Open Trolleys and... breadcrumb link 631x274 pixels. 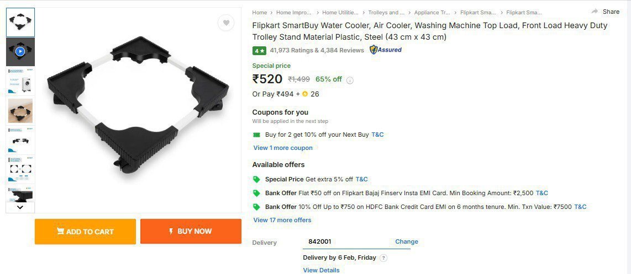click(x=386, y=12)
